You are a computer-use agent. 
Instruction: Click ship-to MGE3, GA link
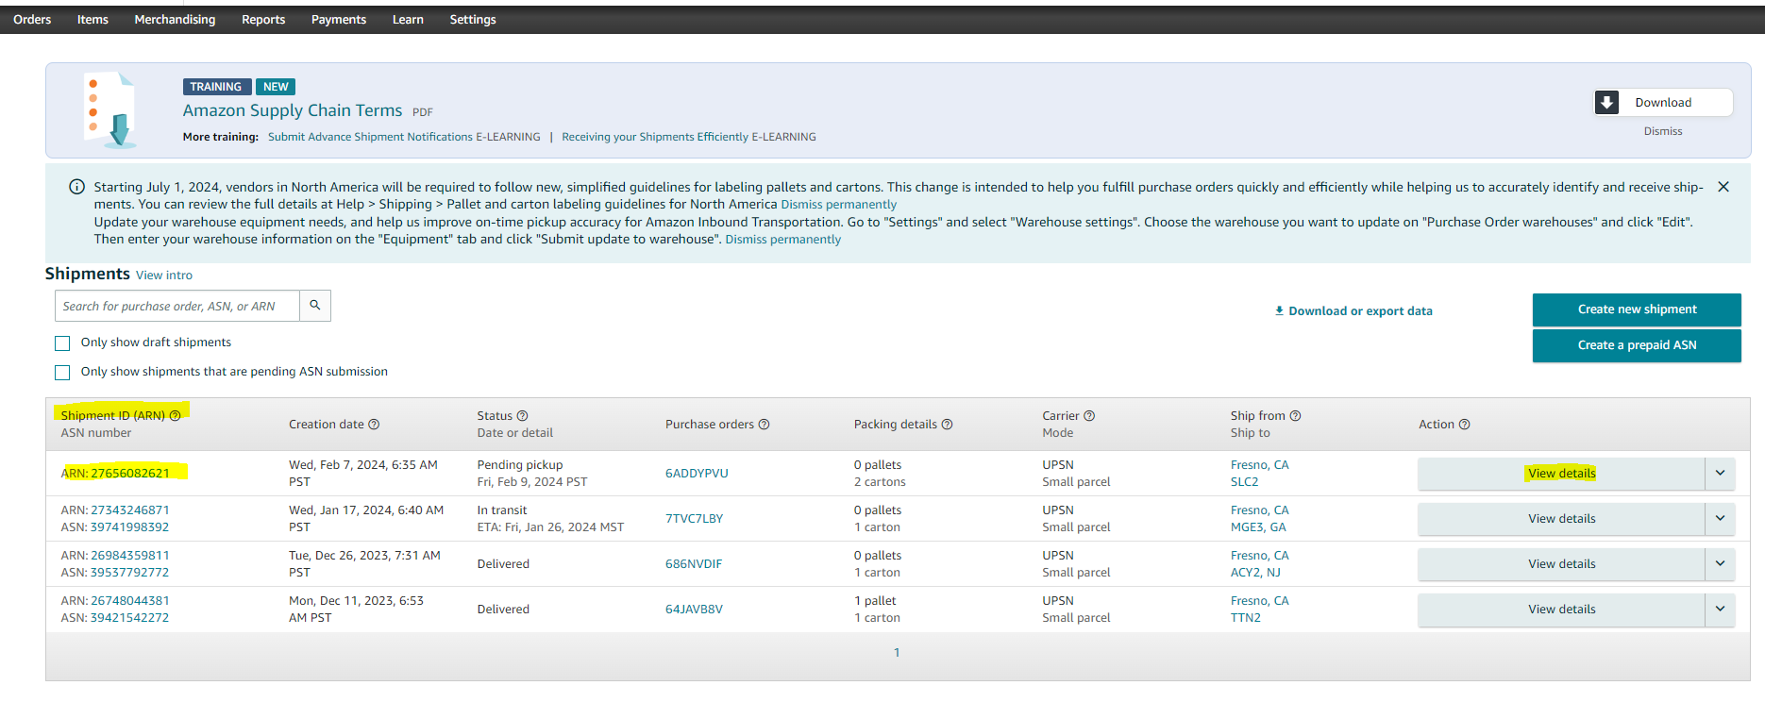click(x=1258, y=527)
